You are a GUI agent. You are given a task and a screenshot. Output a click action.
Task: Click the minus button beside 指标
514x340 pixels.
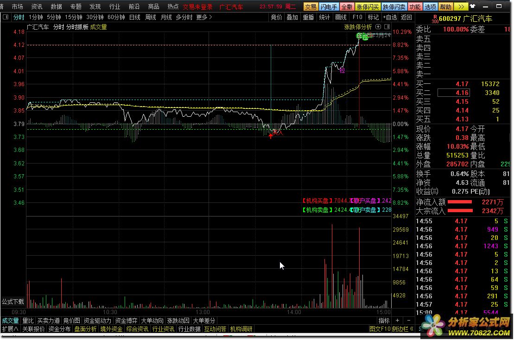click(408, 321)
